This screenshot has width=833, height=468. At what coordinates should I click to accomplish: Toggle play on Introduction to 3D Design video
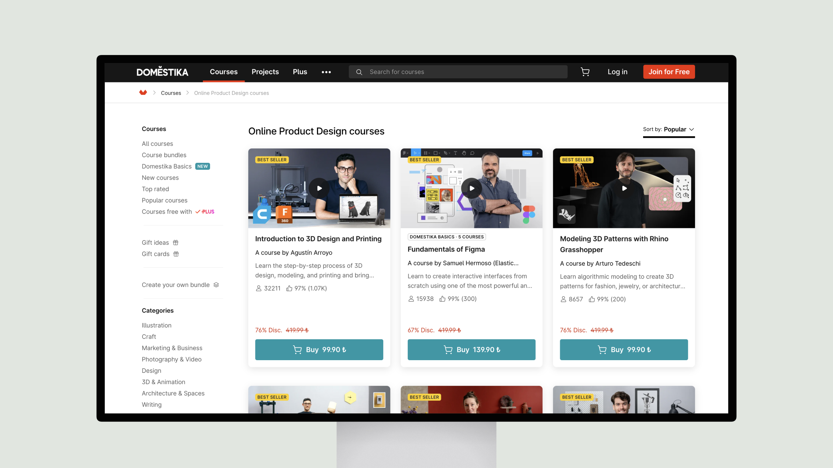coord(319,187)
